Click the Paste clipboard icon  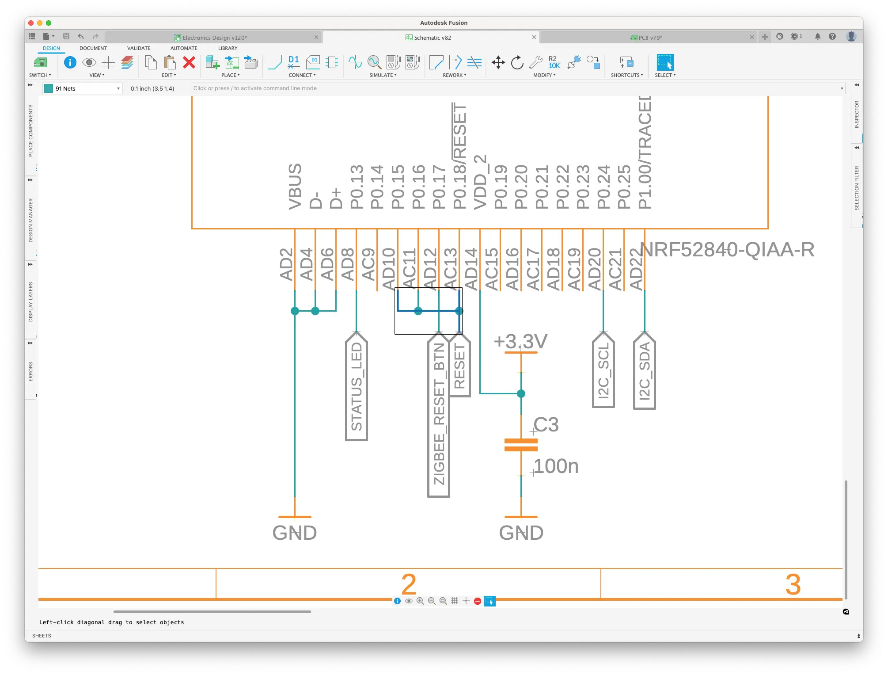[x=170, y=62]
